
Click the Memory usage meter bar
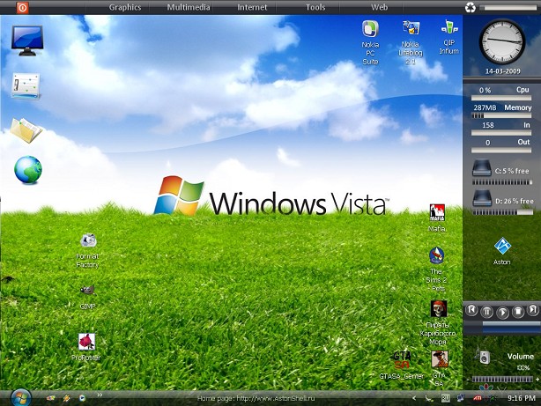(x=501, y=116)
